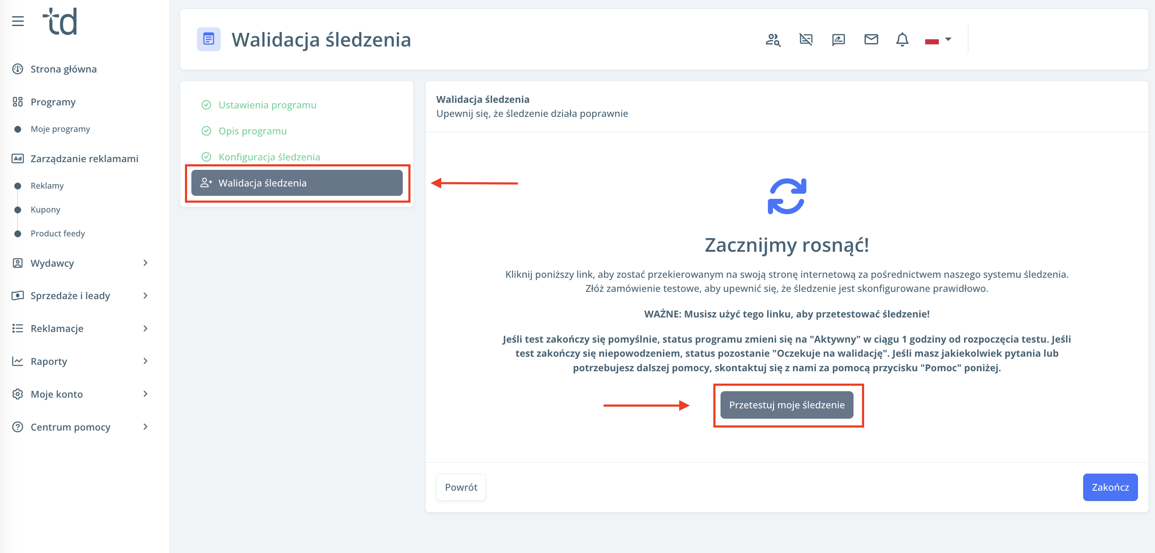
Task: Open the Programy menu item
Action: (x=53, y=102)
